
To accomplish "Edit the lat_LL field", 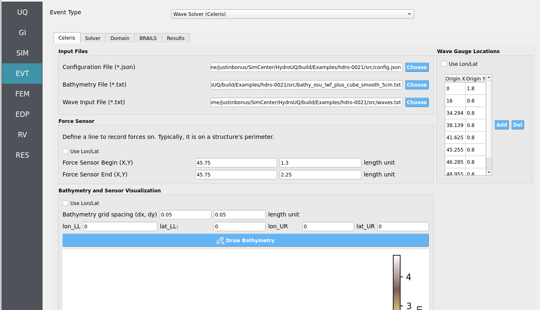I will [240, 226].
